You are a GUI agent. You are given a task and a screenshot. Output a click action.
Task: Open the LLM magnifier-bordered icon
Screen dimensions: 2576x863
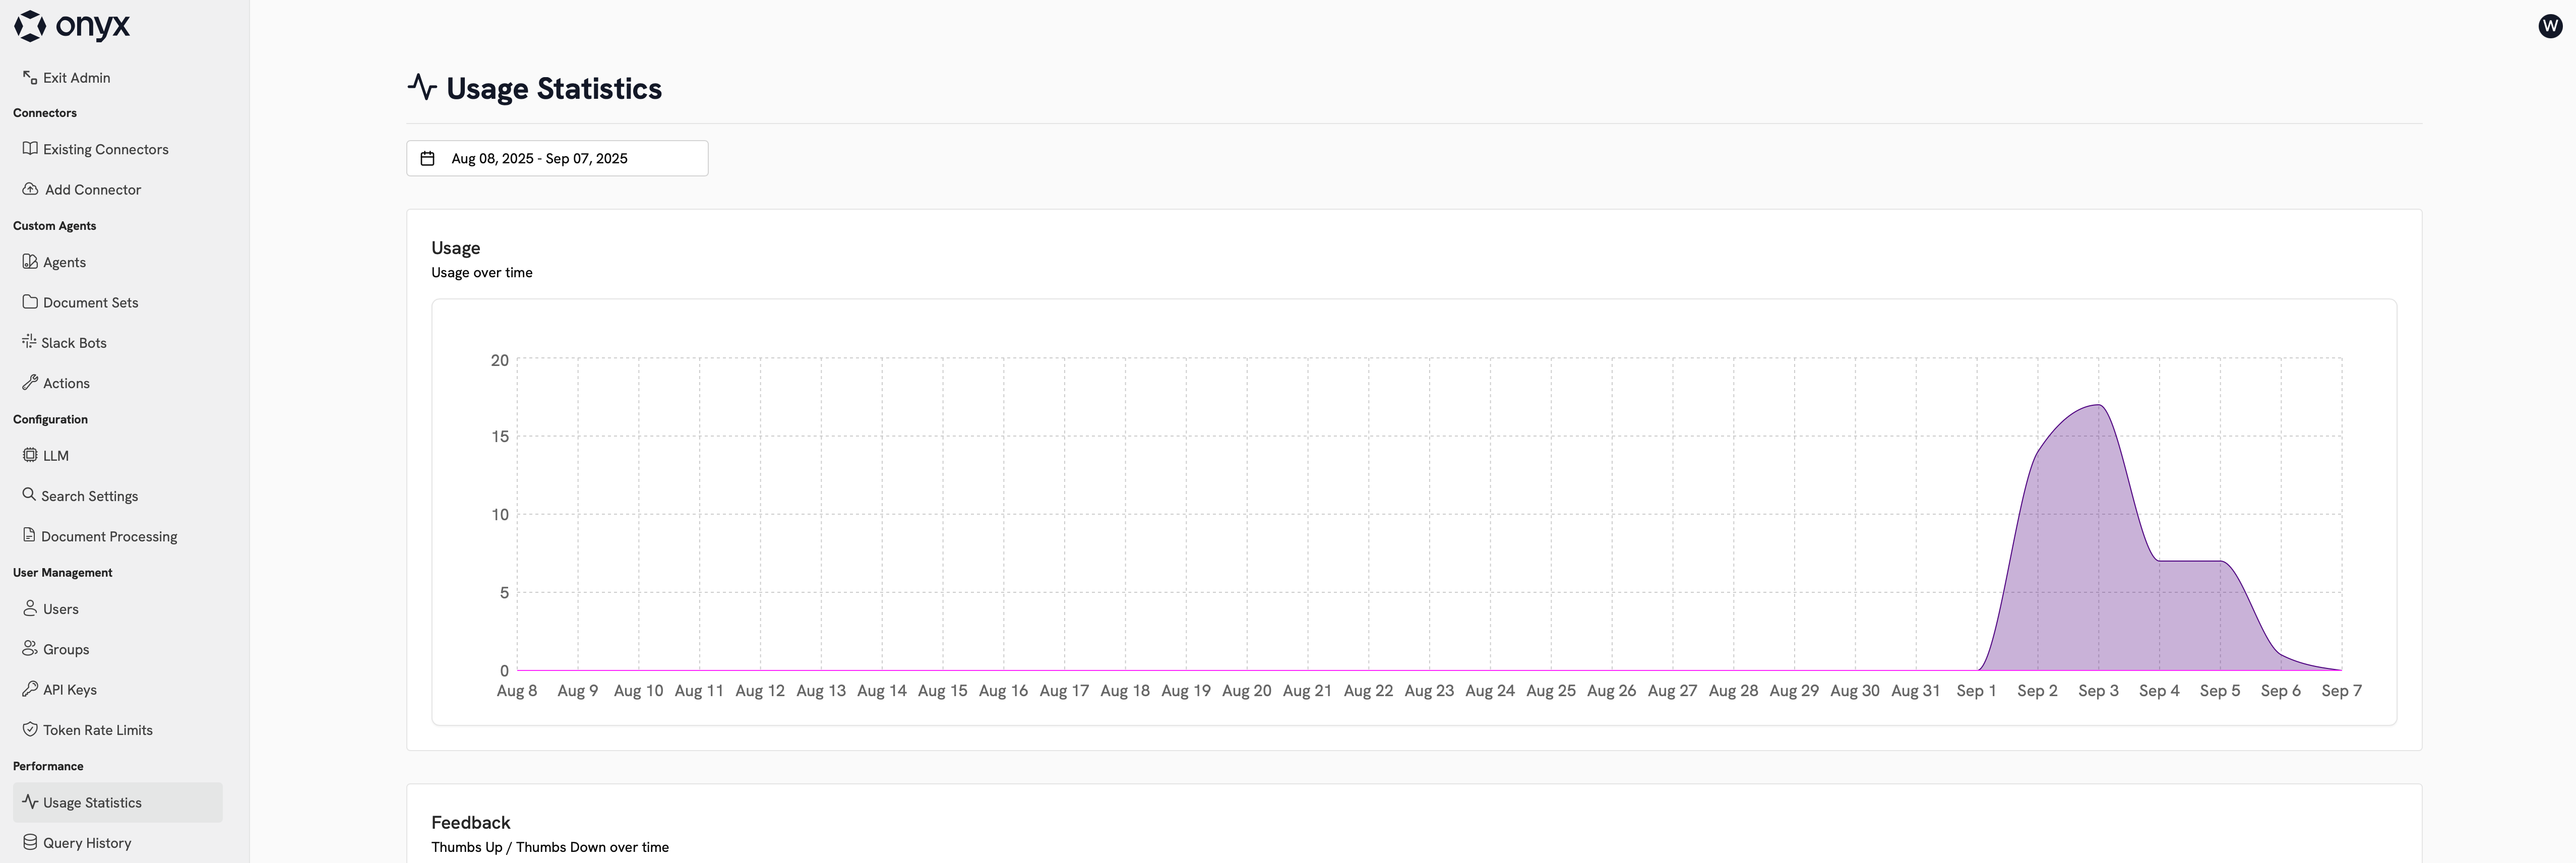[29, 455]
